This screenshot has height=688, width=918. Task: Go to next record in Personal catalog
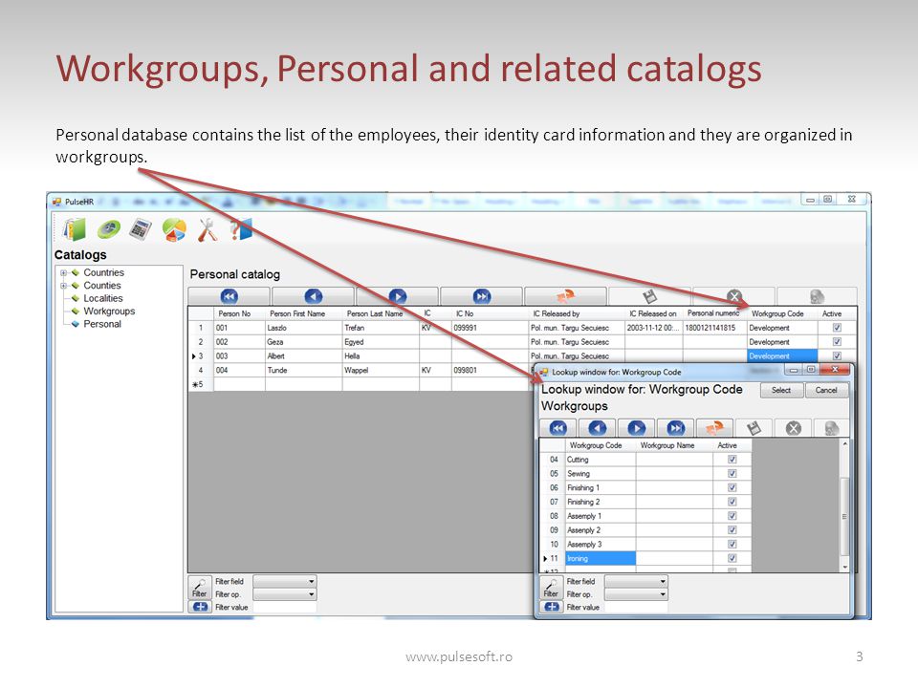398,296
